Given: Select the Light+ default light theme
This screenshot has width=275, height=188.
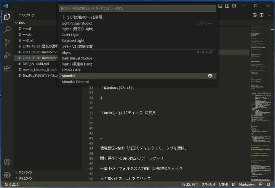Looking at the screenshot, I should point(137,29).
